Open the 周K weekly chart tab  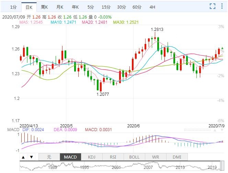(x=44, y=7)
